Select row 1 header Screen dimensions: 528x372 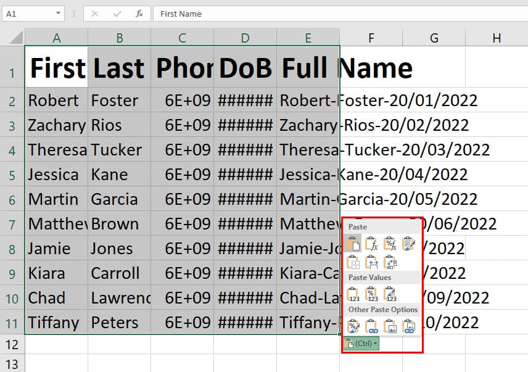(x=12, y=67)
